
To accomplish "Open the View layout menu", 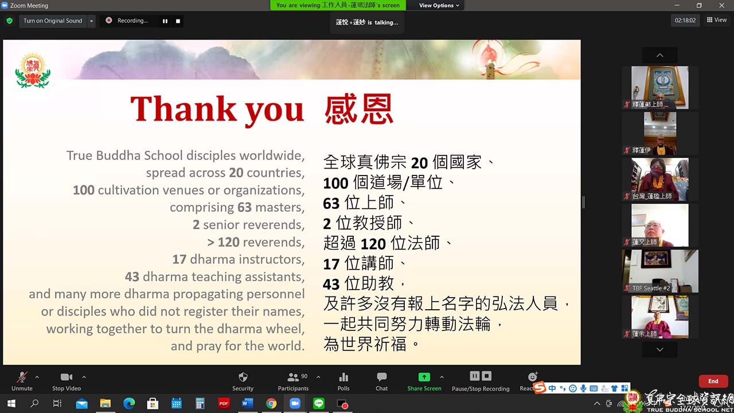I will (717, 20).
